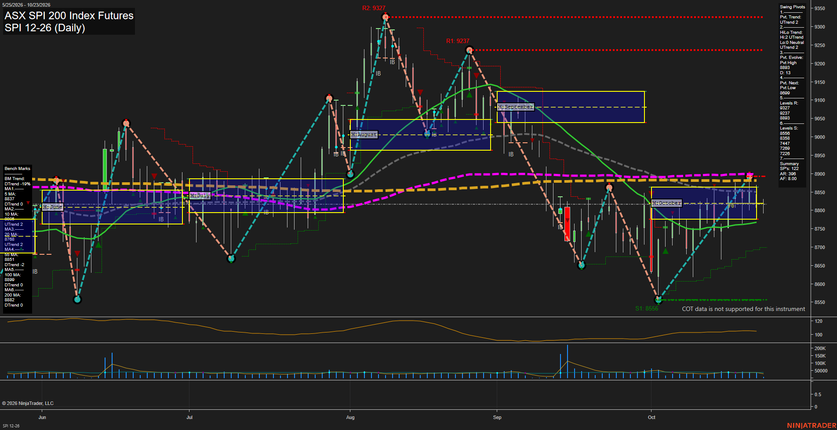Click the Bench Marks panel heading
Screen dimensions: 837x430
[x=18, y=169]
